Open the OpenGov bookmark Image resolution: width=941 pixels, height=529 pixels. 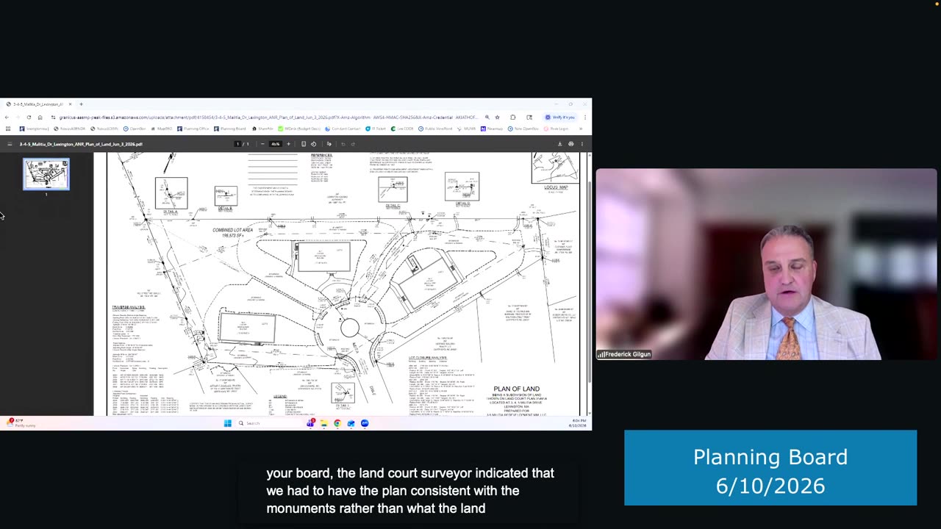coord(135,129)
